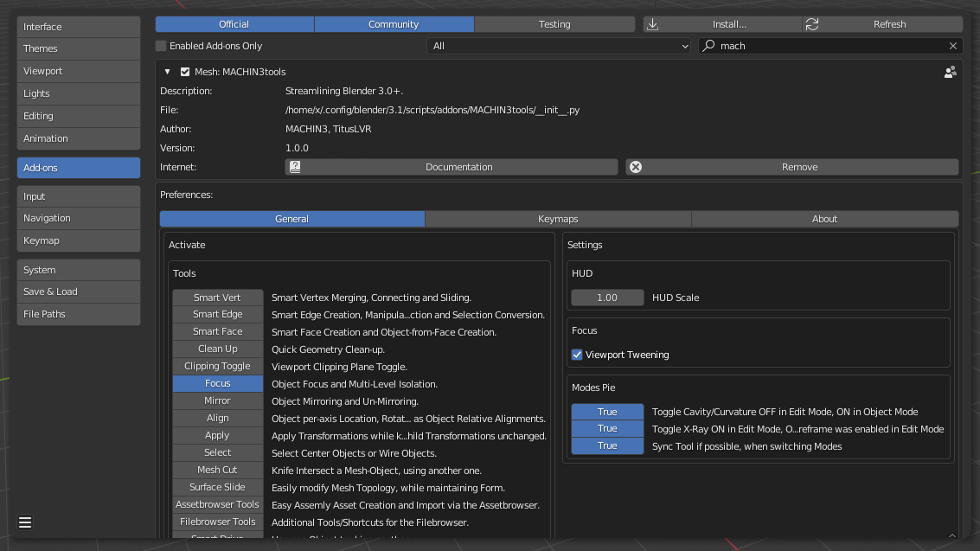This screenshot has width=980, height=551.
Task: Enable the Align tool
Action: click(x=217, y=418)
